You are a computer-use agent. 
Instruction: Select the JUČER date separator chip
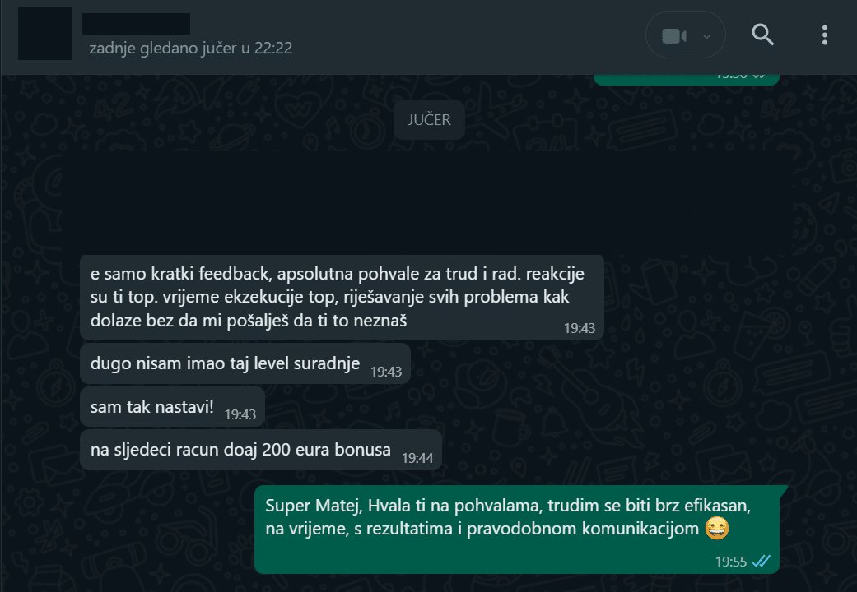click(x=429, y=119)
